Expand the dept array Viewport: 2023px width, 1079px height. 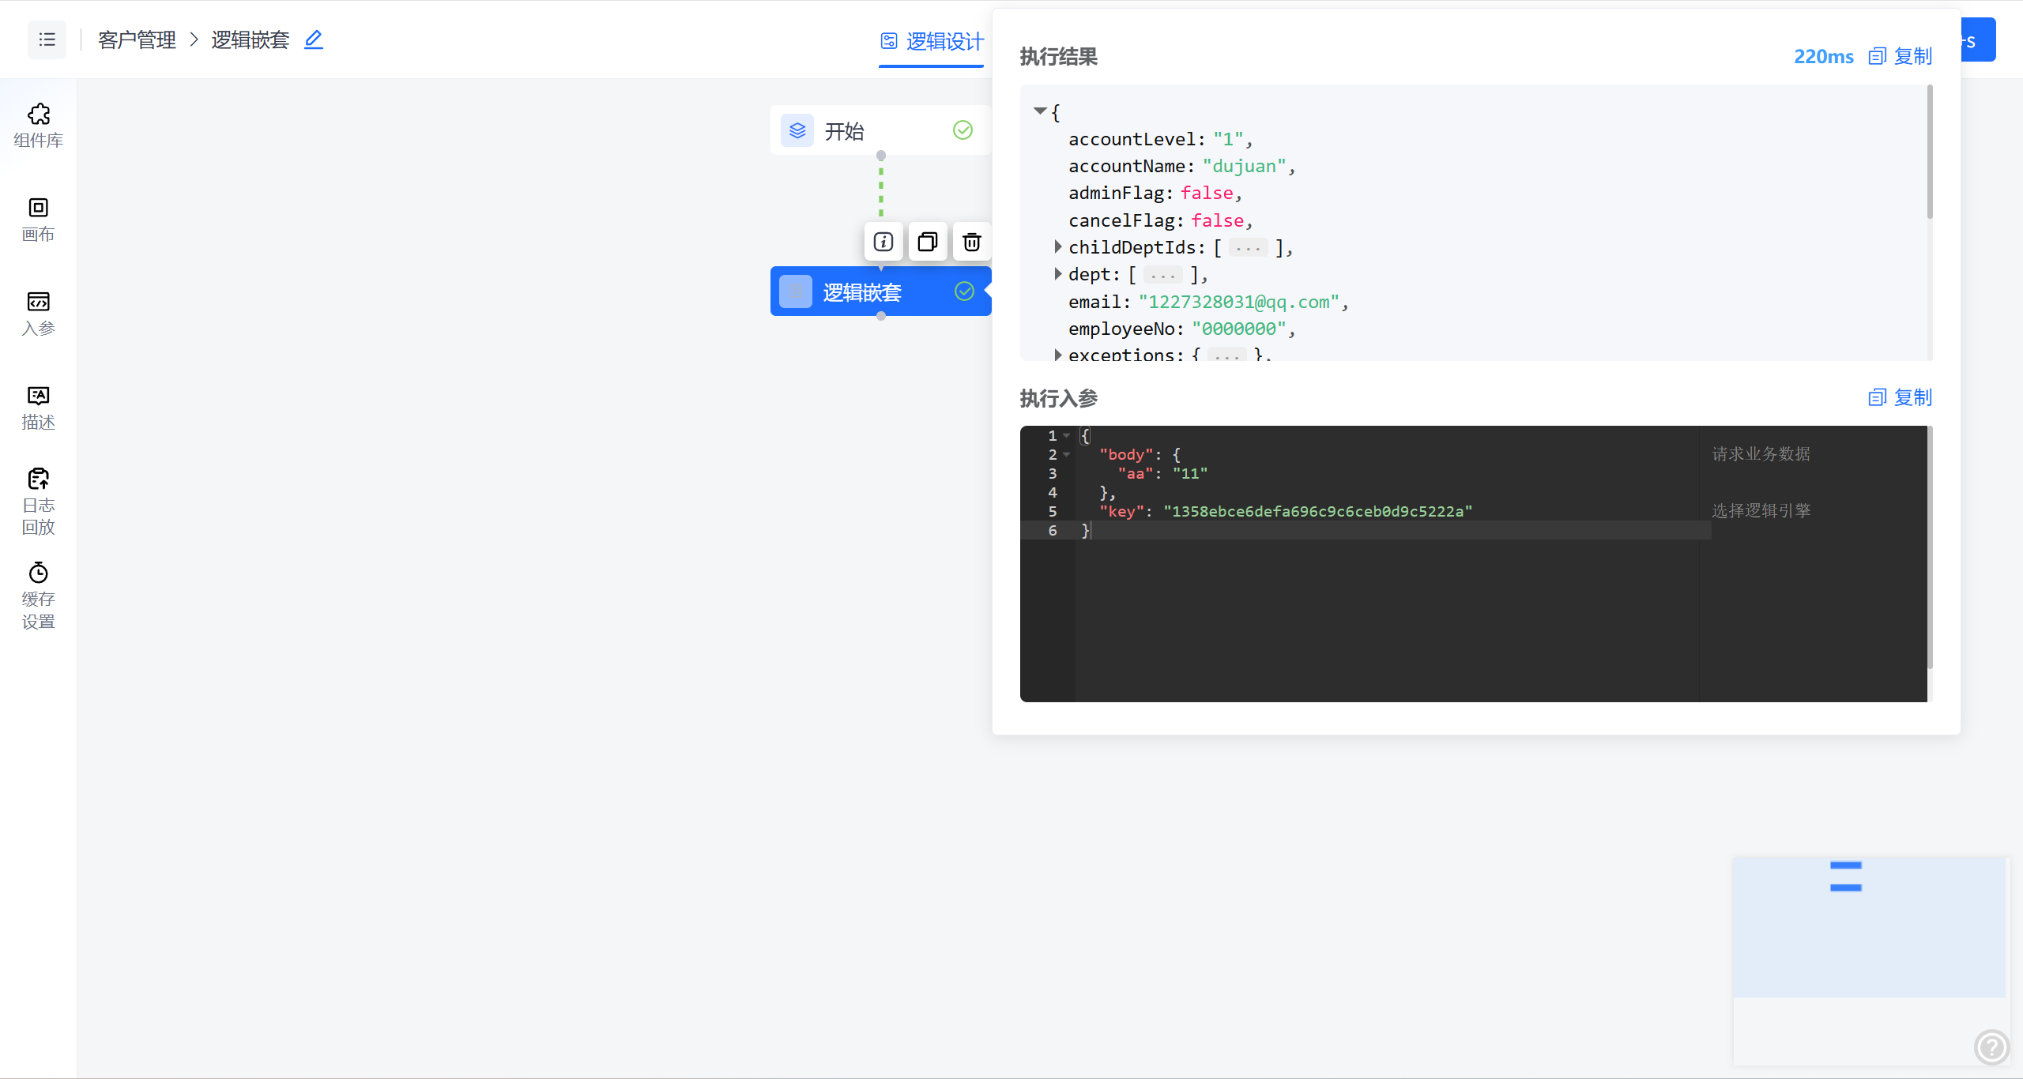click(1057, 274)
